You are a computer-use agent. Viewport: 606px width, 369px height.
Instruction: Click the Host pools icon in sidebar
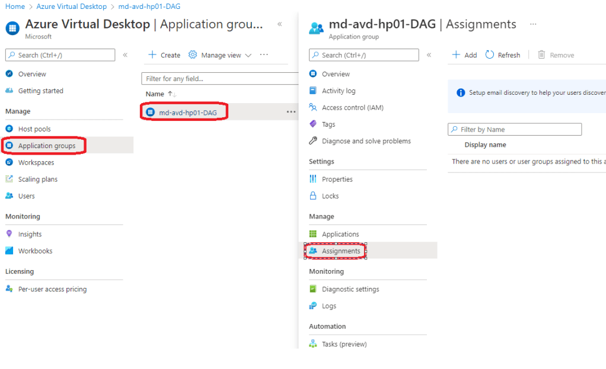tap(9, 129)
